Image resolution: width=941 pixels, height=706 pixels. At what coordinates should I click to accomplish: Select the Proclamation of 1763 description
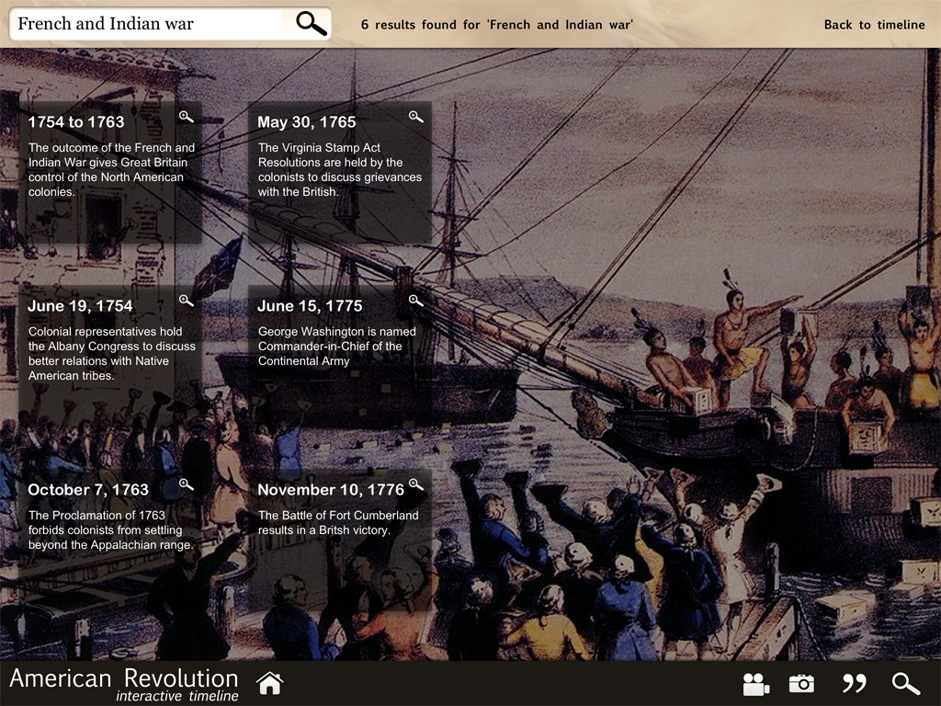point(110,529)
